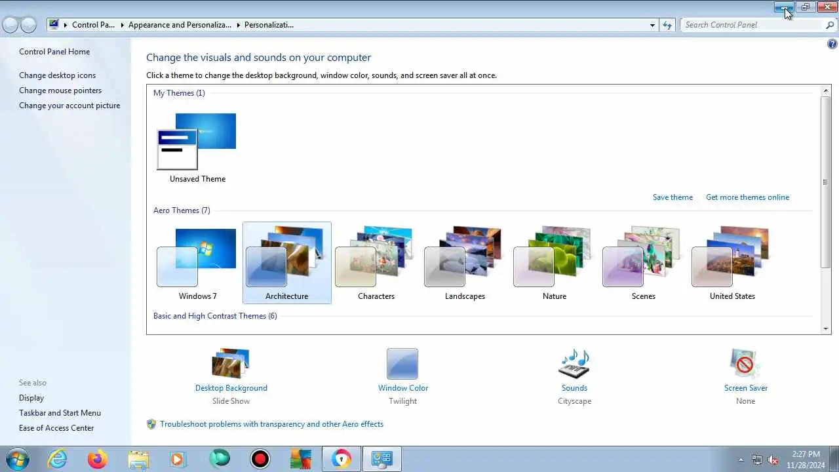Navigate to Control Panel breadcrumb

(93, 25)
